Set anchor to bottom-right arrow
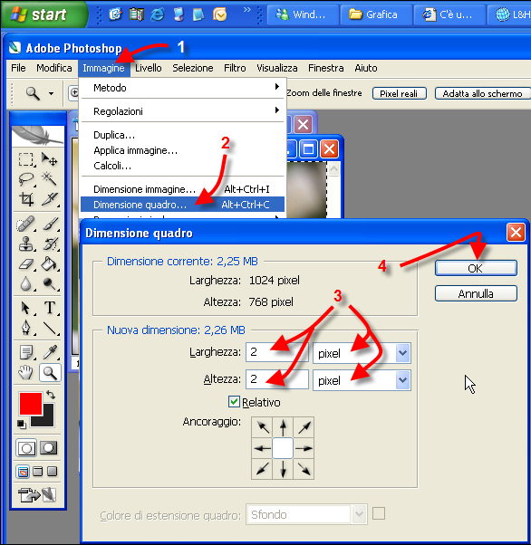The image size is (531, 545). pos(304,469)
